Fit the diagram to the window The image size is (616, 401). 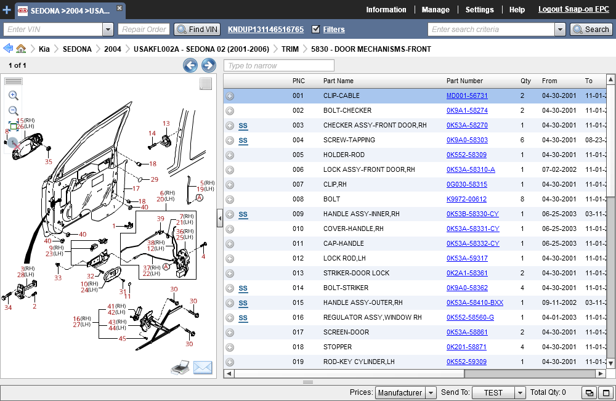coord(14,126)
